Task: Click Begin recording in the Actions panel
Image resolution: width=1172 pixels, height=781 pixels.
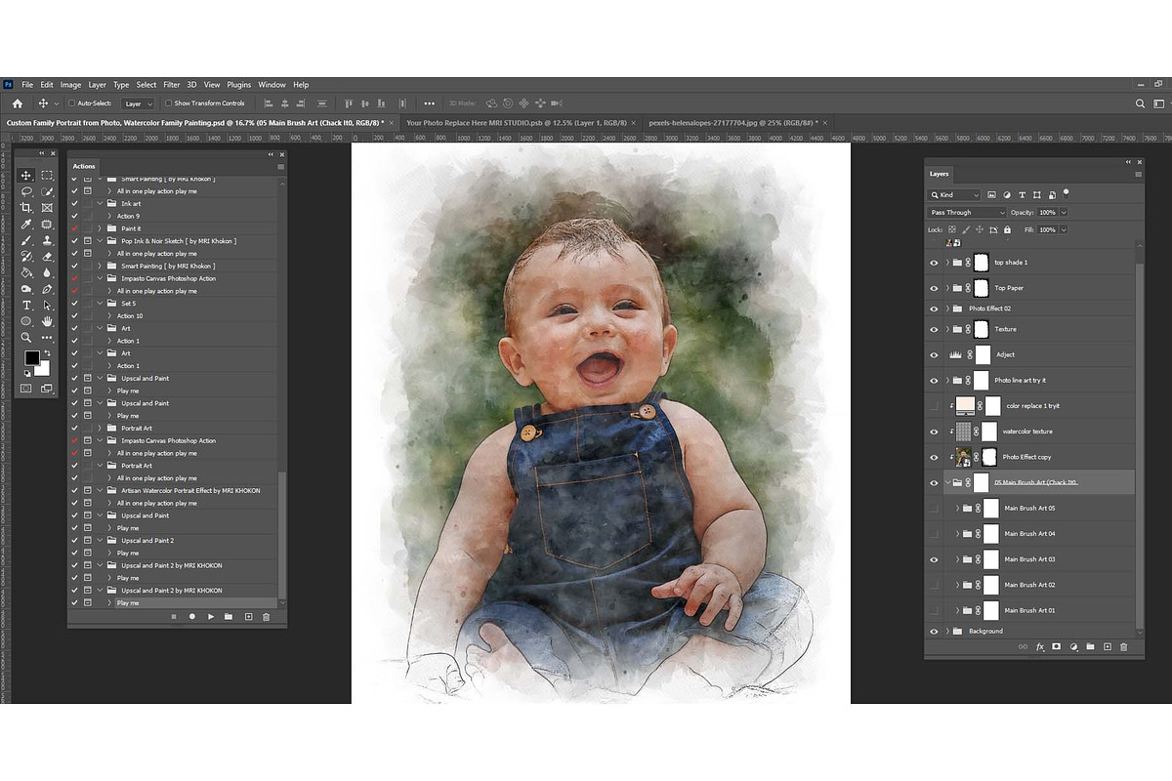Action: pyautogui.click(x=191, y=616)
